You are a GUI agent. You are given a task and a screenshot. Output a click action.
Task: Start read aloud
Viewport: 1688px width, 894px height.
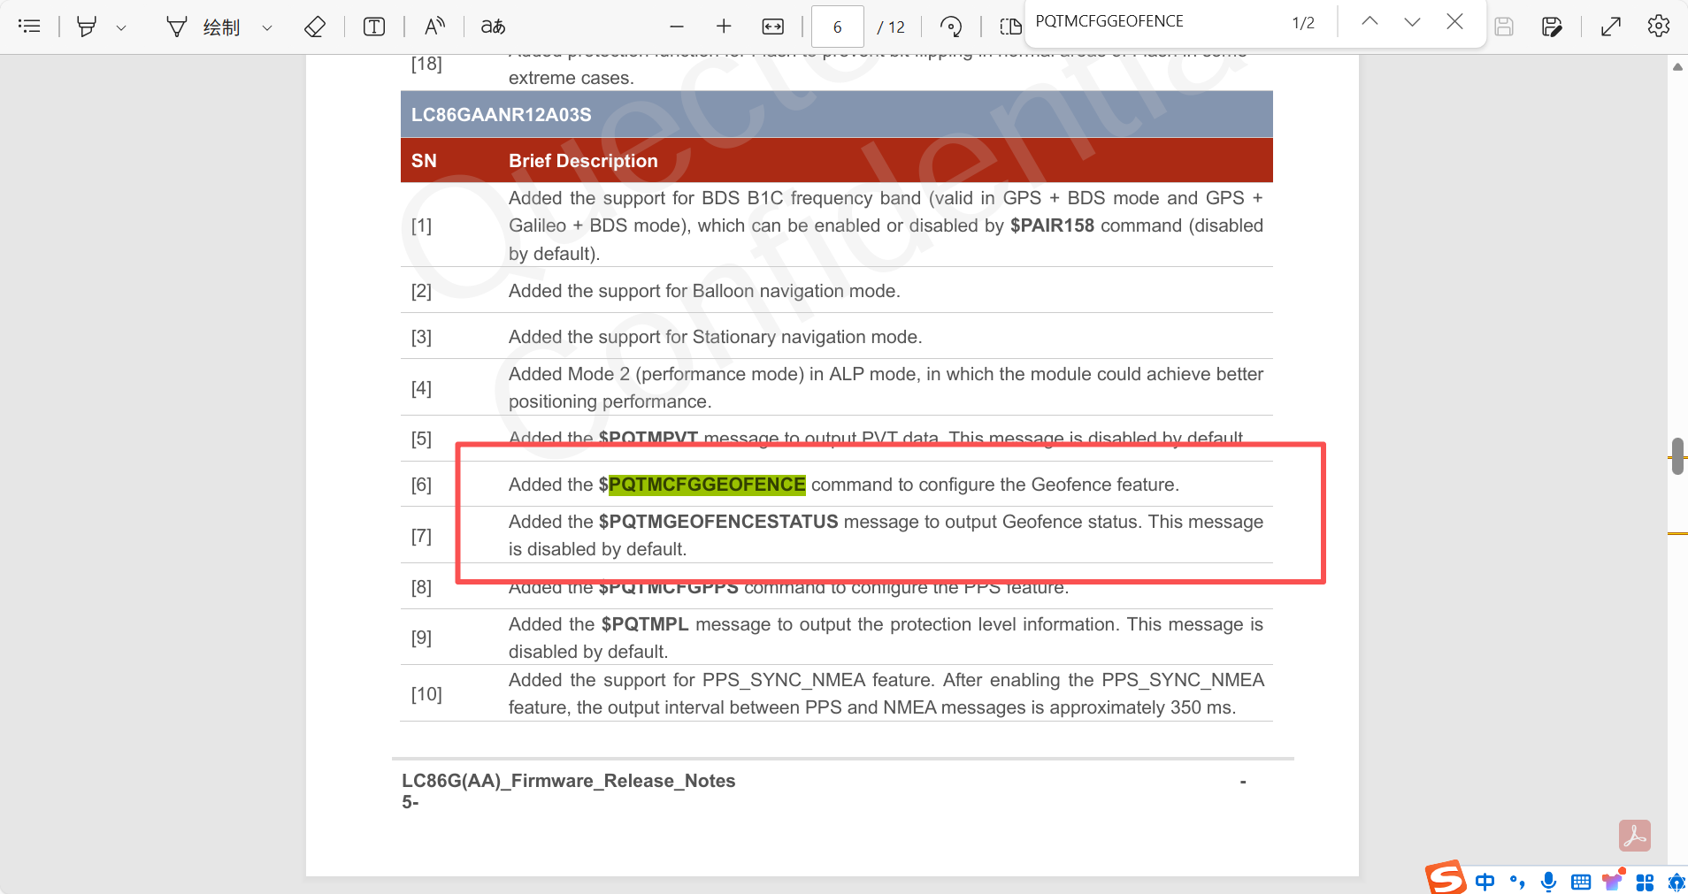(434, 27)
